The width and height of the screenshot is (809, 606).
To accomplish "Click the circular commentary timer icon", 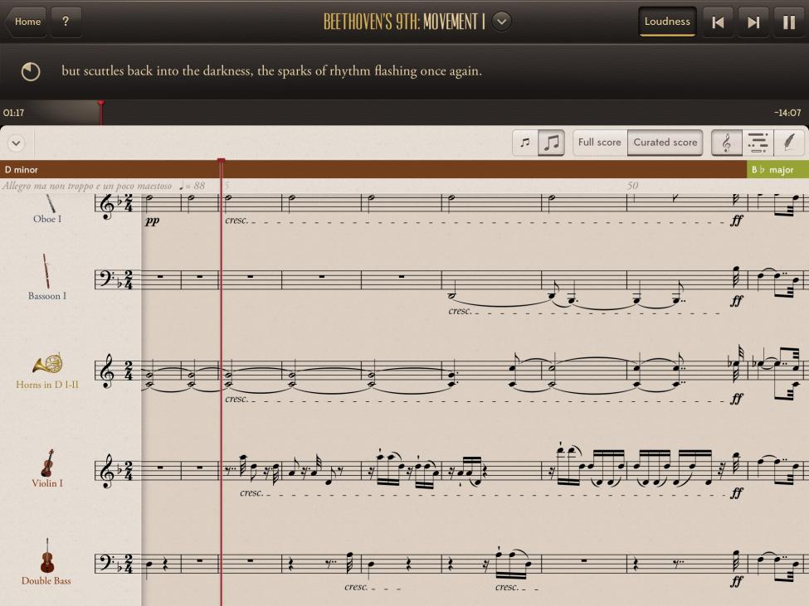I will pyautogui.click(x=31, y=71).
